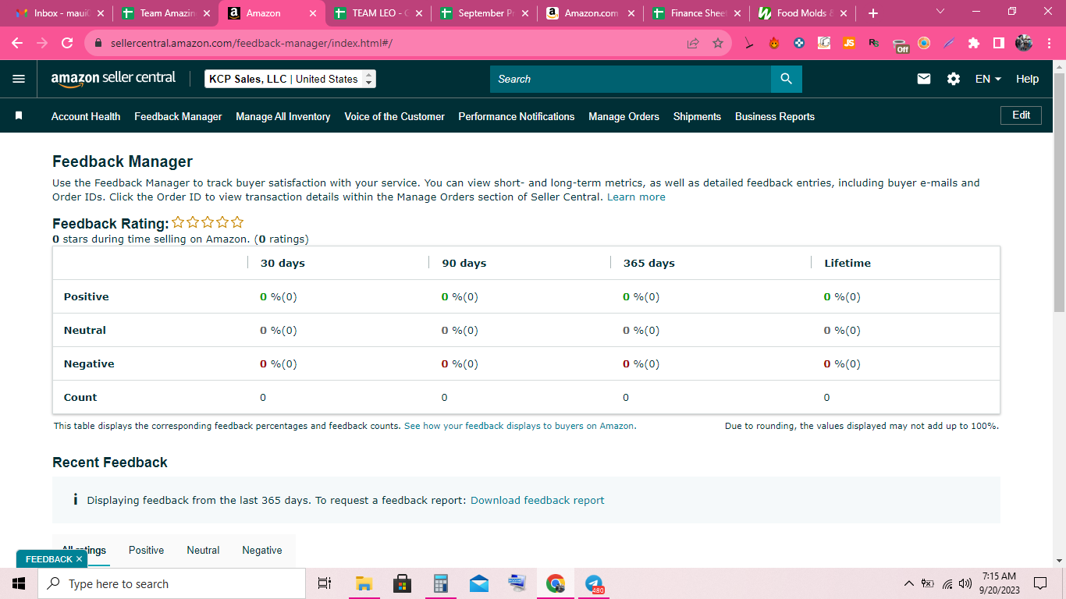Click the Windows 'Type here to search' box
1066x599 pixels.
[x=172, y=583]
